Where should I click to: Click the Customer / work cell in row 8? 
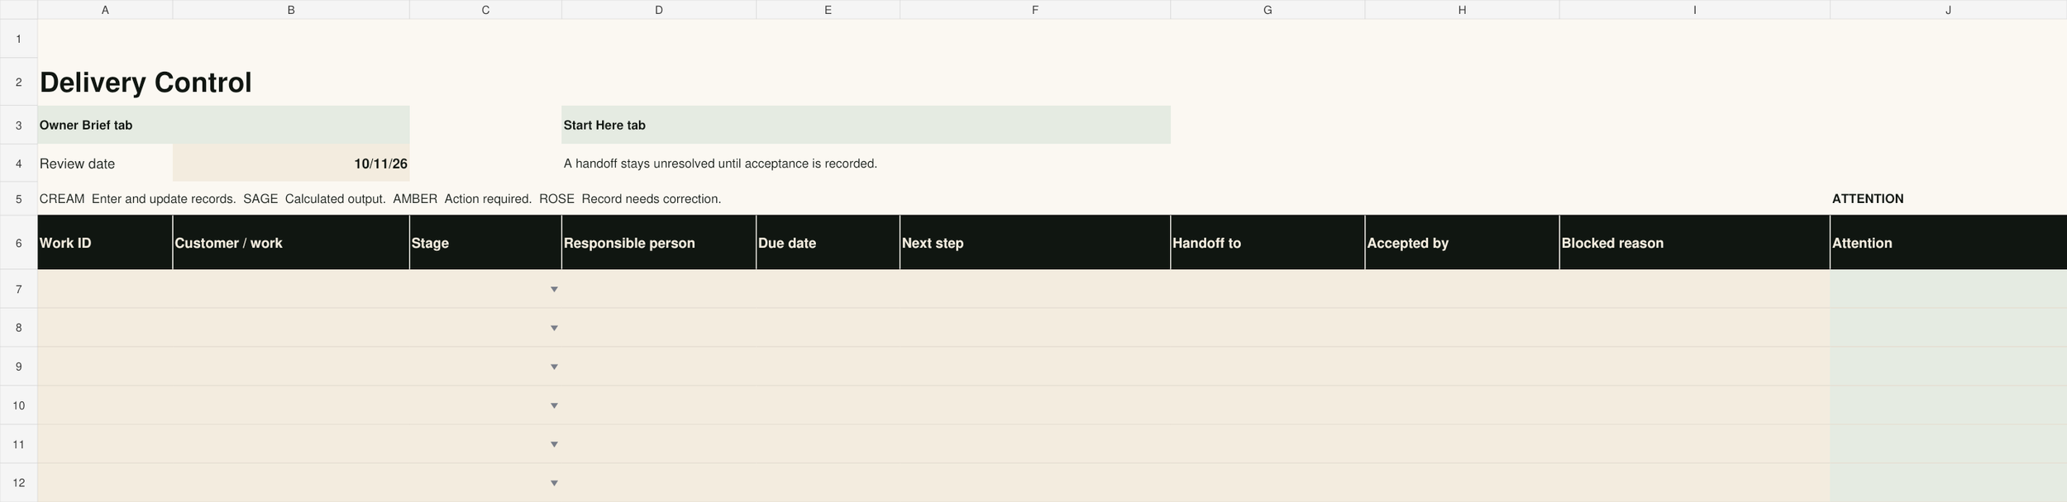point(291,328)
